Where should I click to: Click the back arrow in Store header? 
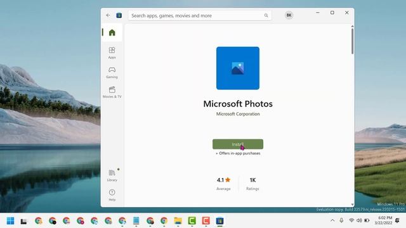pyautogui.click(x=108, y=15)
